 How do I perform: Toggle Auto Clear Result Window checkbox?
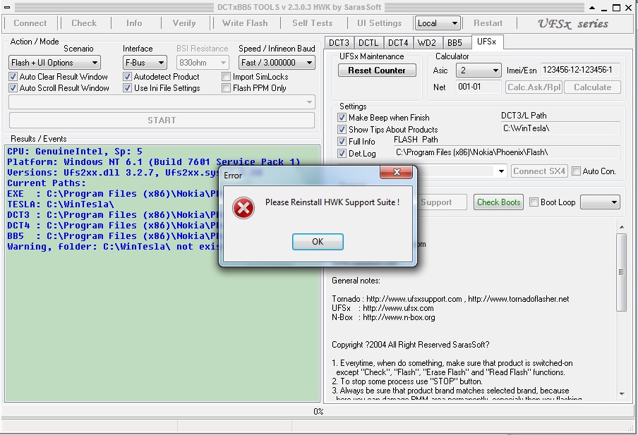[13, 76]
